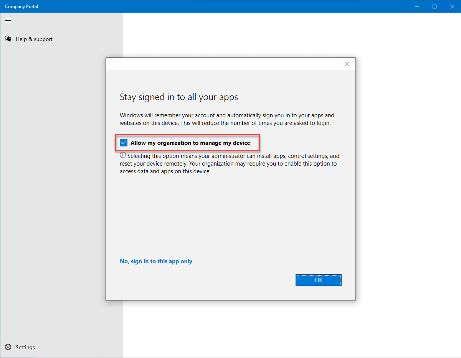This screenshot has width=461, height=358.
Task: Click the gear icon at bottom left
Action: (8, 347)
